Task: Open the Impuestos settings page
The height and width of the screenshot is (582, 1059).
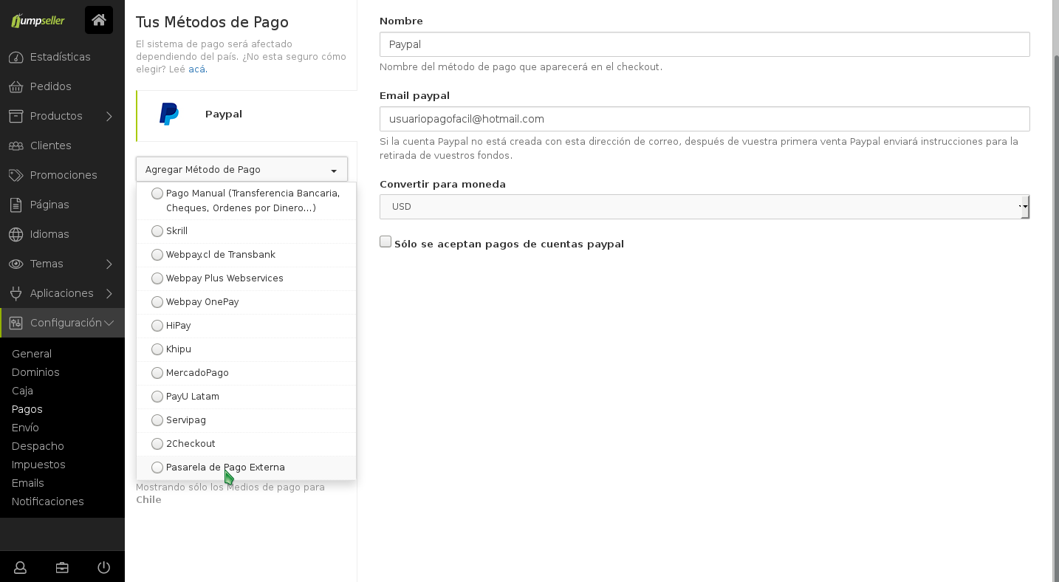Action: [38, 465]
